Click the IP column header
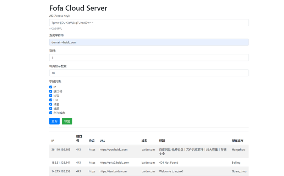Viewport: 284px width, 176px height. [x=53, y=141]
